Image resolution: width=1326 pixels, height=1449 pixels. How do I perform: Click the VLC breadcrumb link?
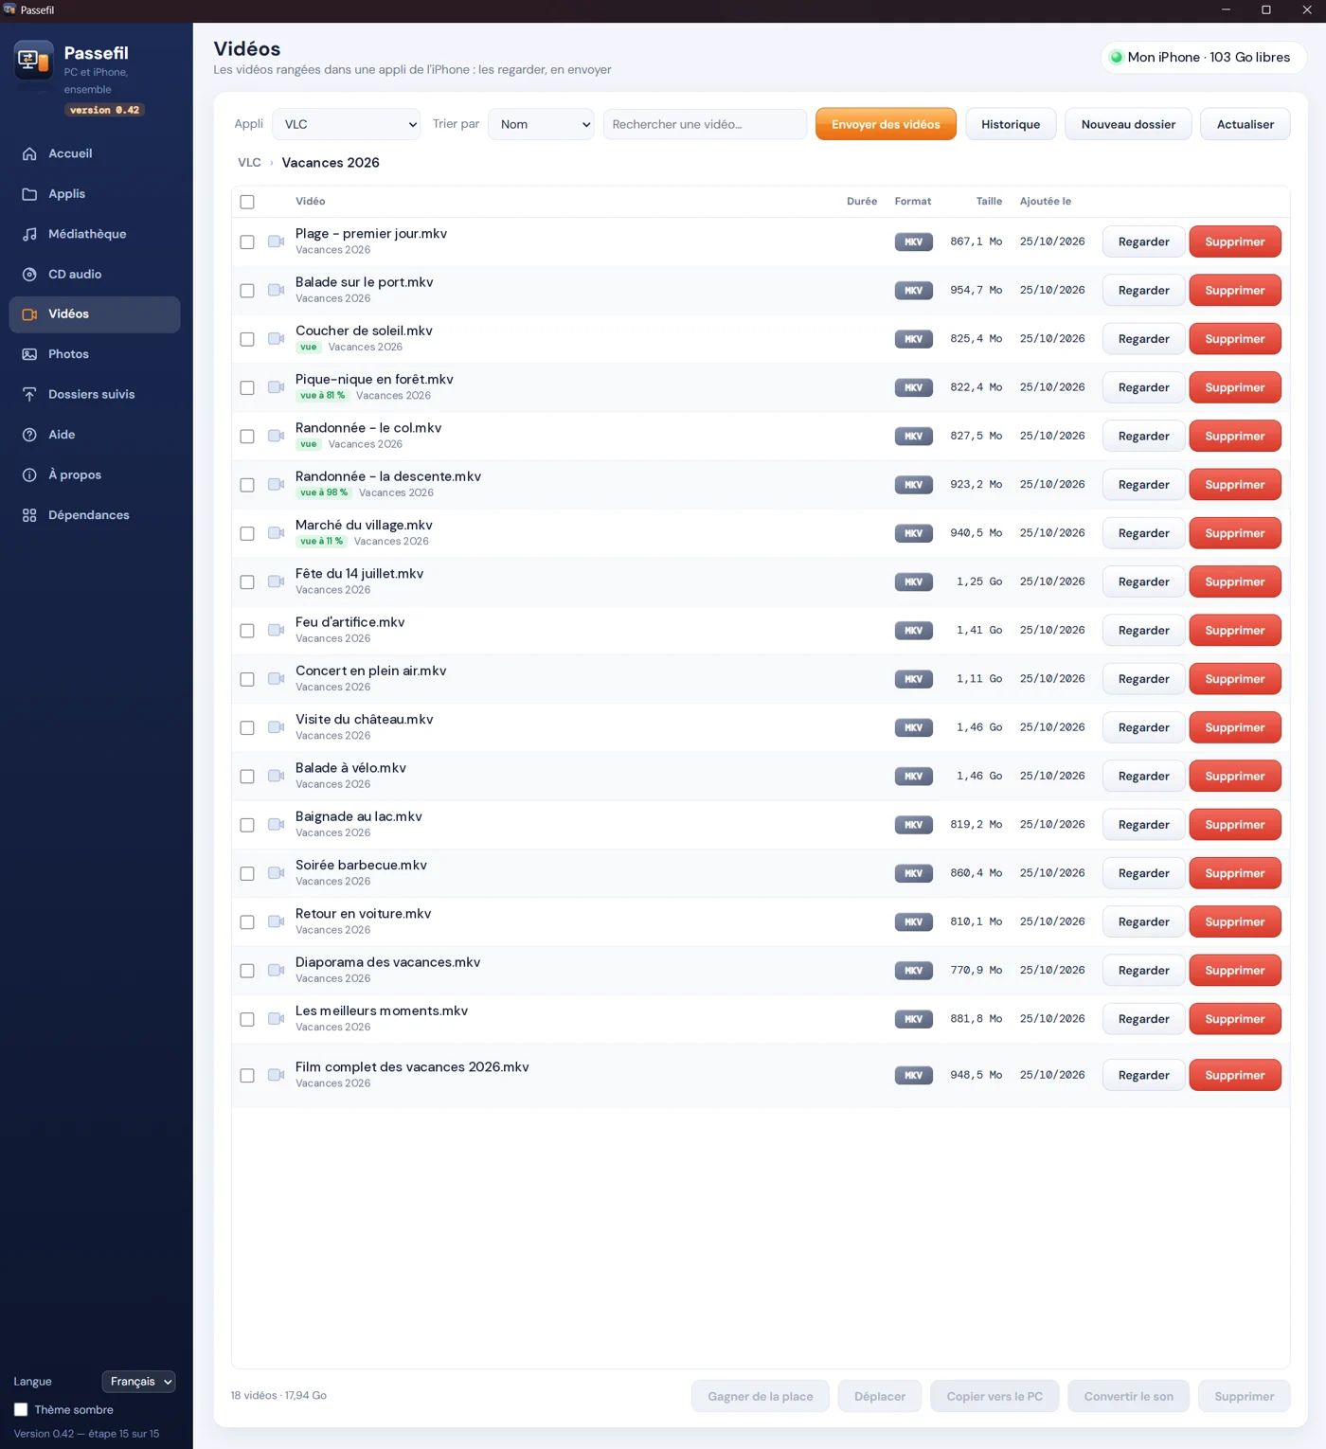(x=249, y=163)
